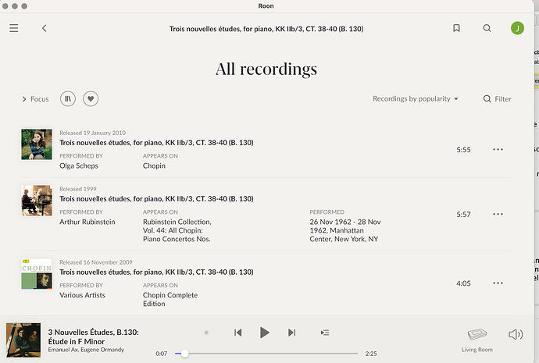Image resolution: width=539 pixels, height=363 pixels.
Task: Click the 5:55 duration value
Action: click(x=463, y=150)
